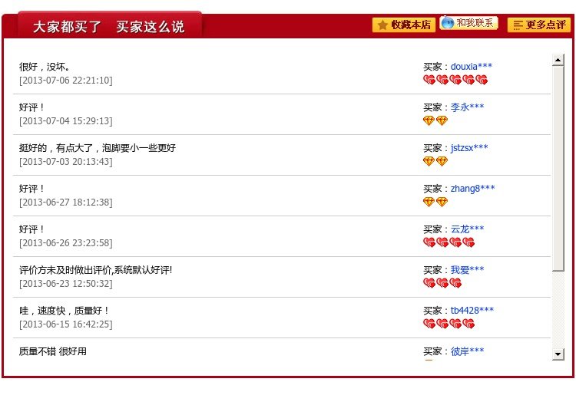Click 李永*** yellow diamond rating icons
Image resolution: width=576 pixels, height=405 pixels.
435,121
